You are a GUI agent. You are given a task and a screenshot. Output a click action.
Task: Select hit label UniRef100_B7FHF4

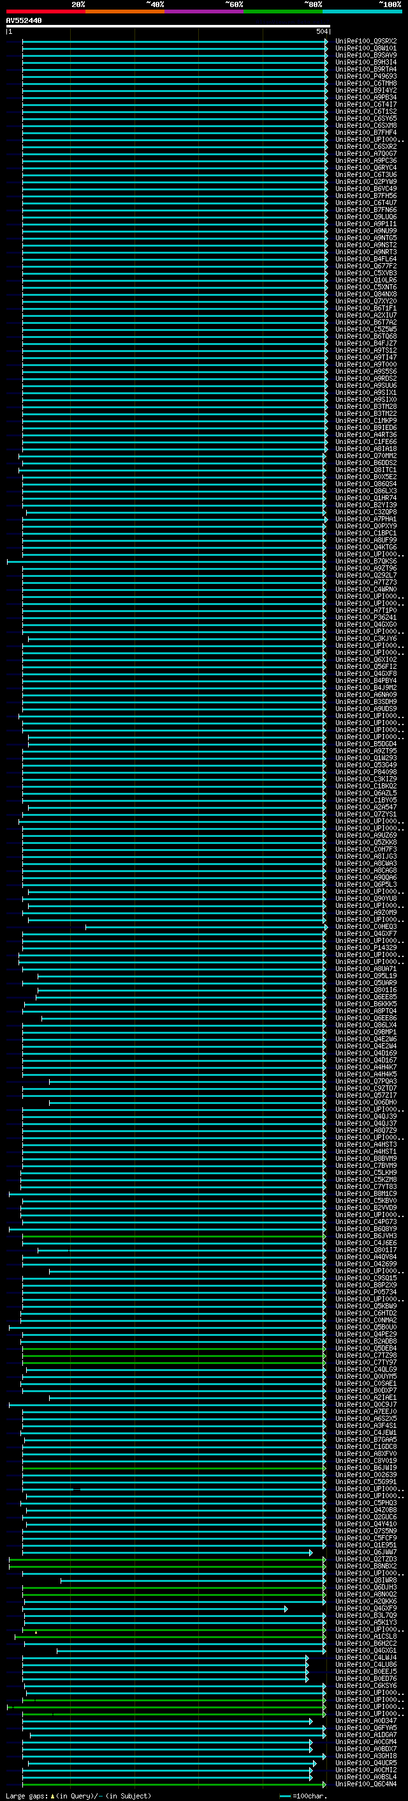coord(365,133)
